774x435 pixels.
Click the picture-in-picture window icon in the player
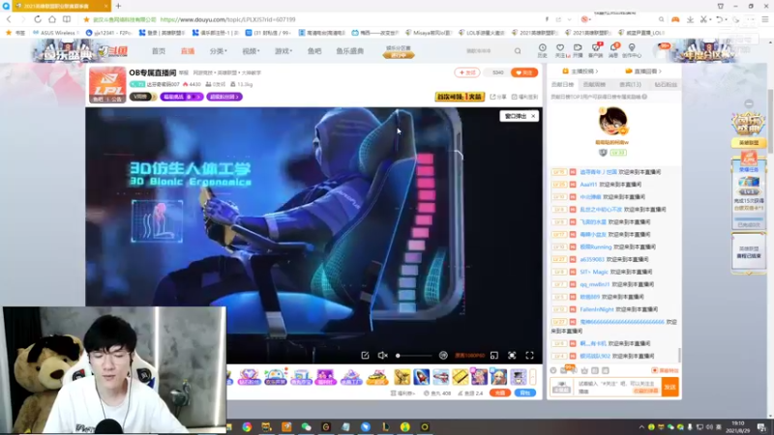click(x=494, y=355)
